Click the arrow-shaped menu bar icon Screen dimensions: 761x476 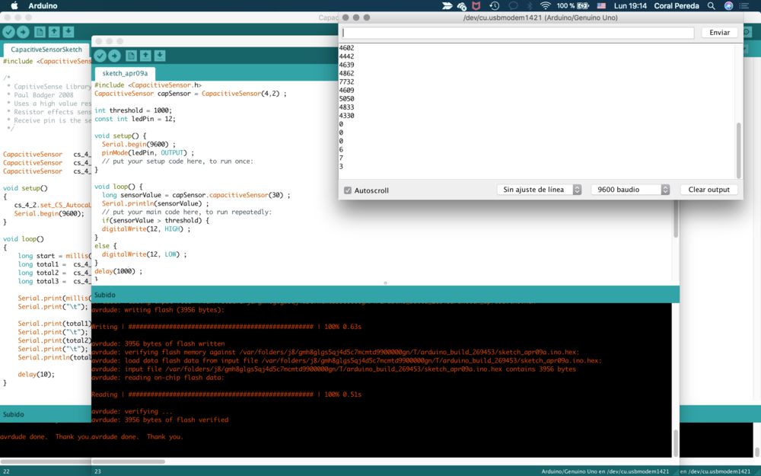447,6
